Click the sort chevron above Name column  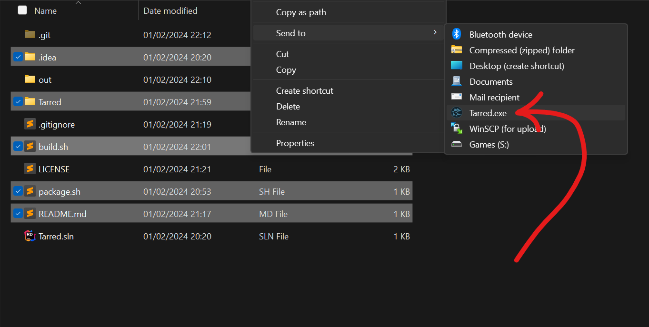[x=78, y=2]
